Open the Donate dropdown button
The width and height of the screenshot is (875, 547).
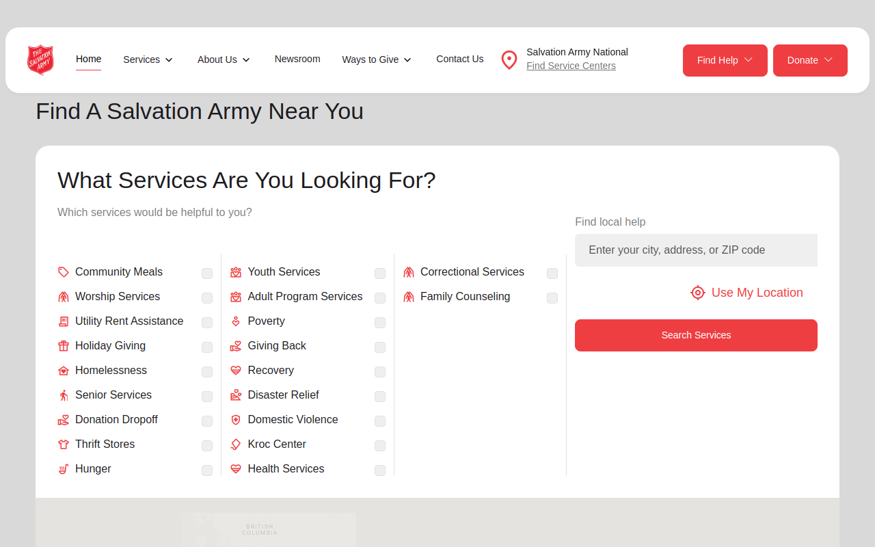(x=810, y=60)
